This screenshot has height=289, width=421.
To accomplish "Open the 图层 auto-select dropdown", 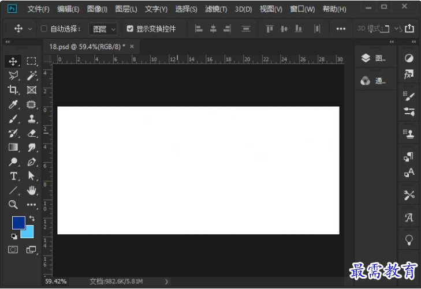I will pos(103,29).
